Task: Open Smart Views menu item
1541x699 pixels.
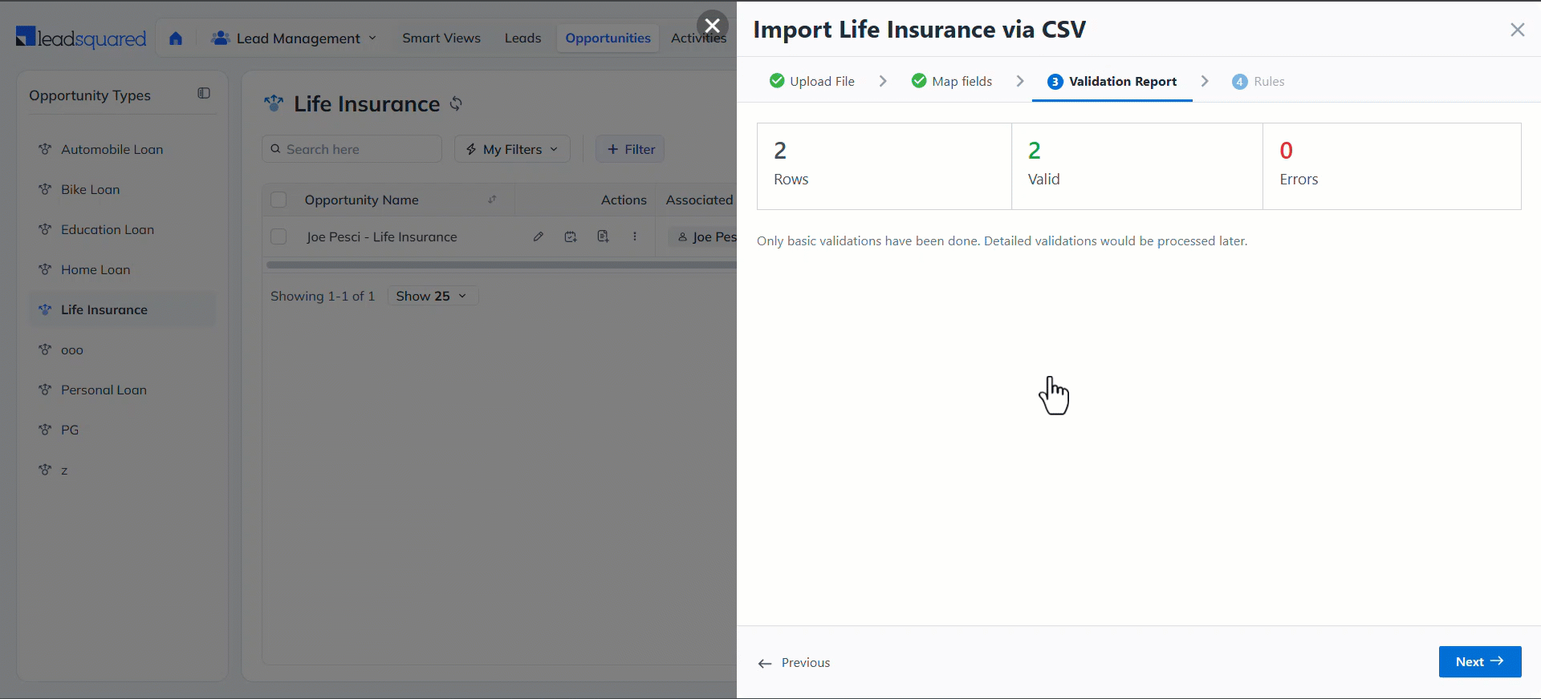Action: coord(441,38)
